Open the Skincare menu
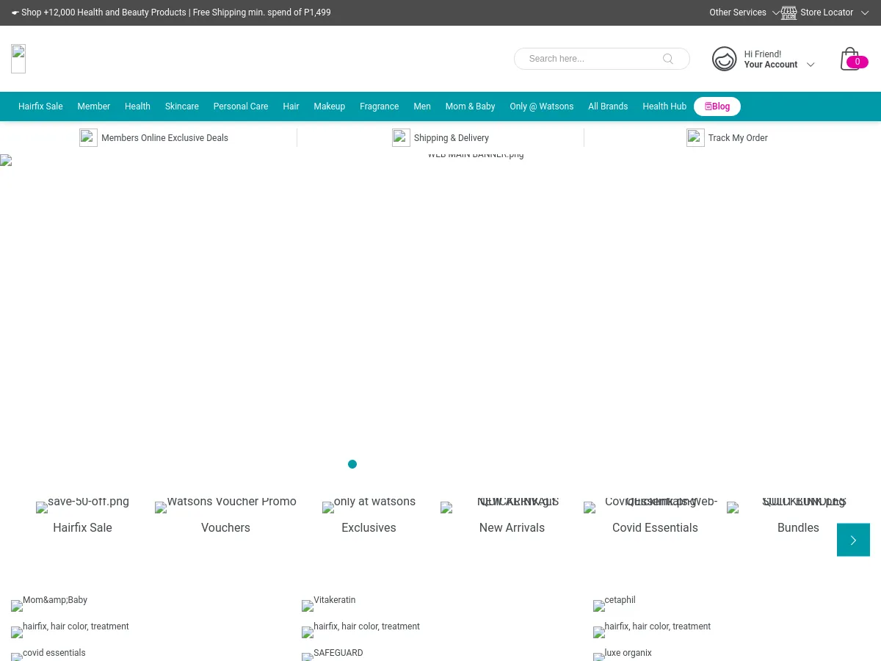881x661 pixels. point(181,106)
